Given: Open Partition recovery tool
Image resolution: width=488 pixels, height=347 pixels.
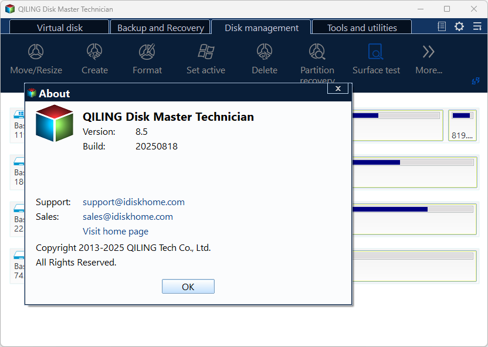Looking at the screenshot, I should pyautogui.click(x=317, y=62).
